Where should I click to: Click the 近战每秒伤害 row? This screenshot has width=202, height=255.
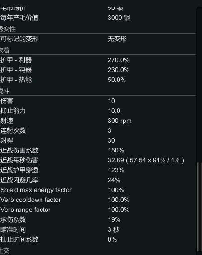tap(98, 161)
